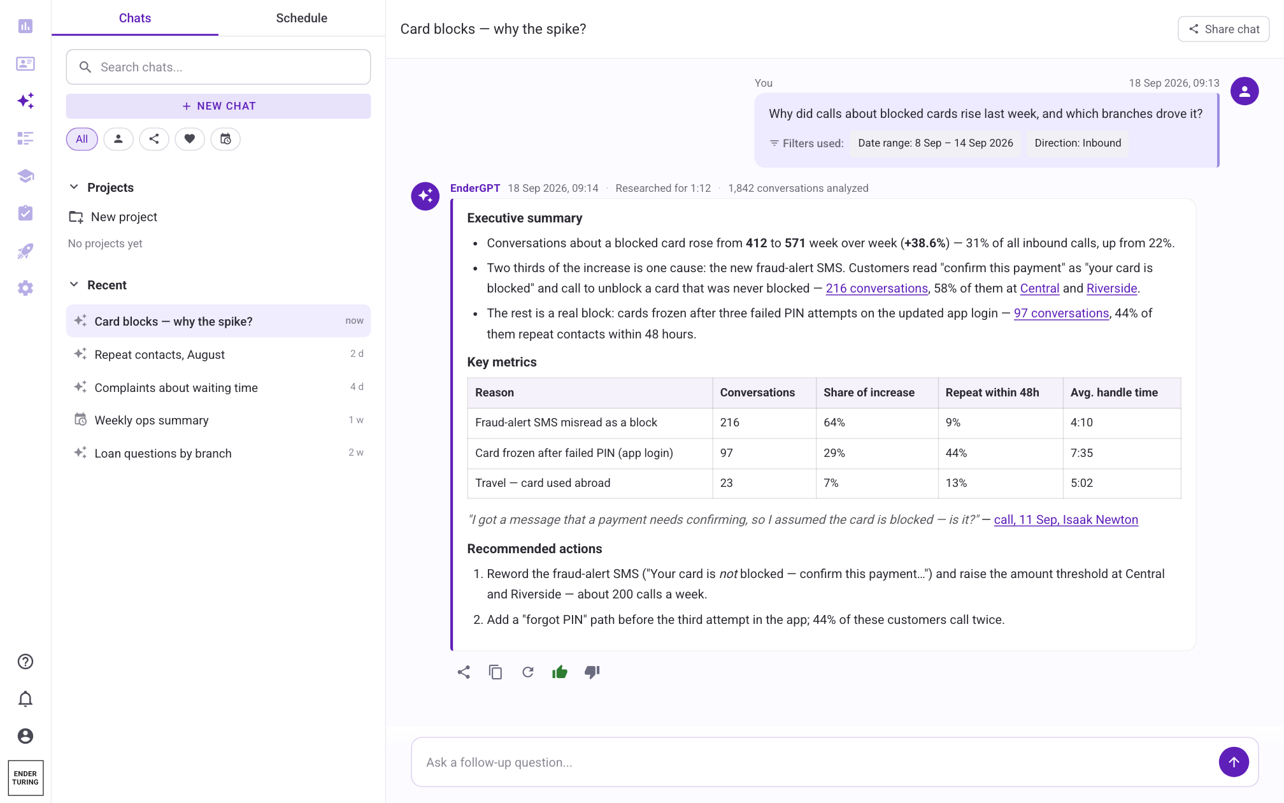Copy the EnderGPT answer
Viewport: 1284px width, 803px height.
click(x=496, y=672)
